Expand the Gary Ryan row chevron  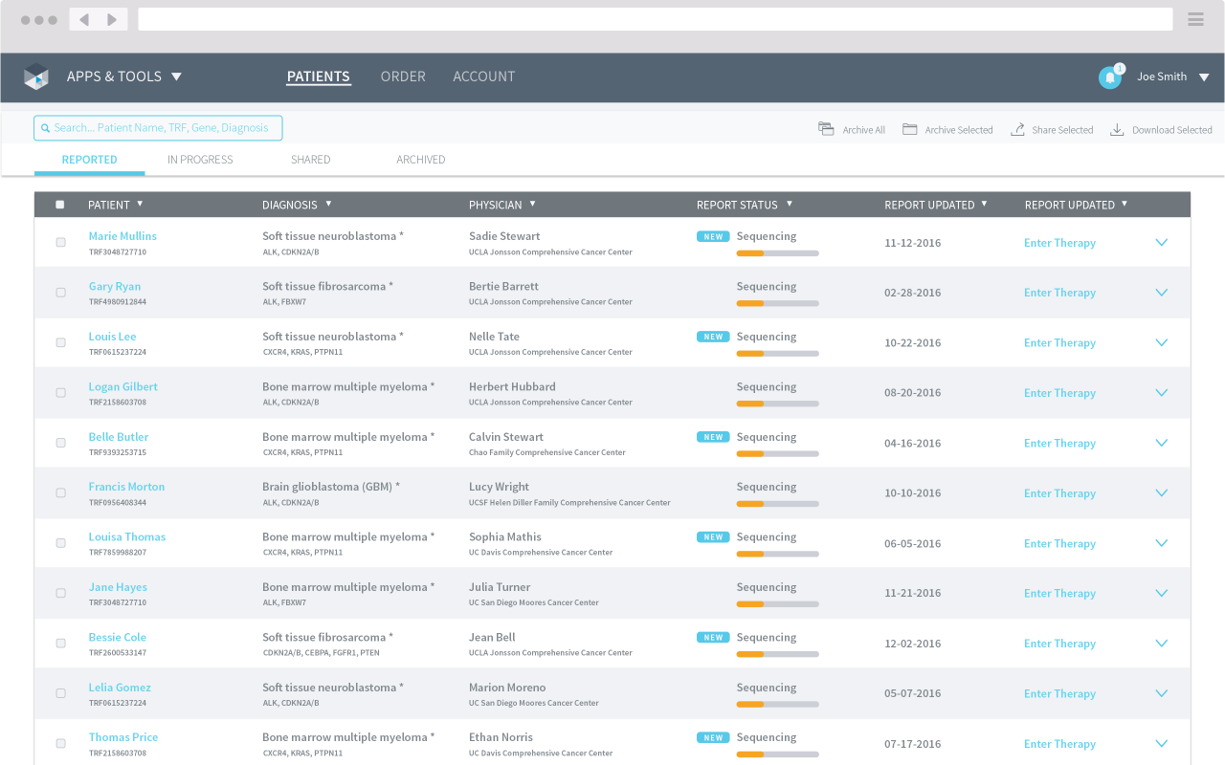1161,293
